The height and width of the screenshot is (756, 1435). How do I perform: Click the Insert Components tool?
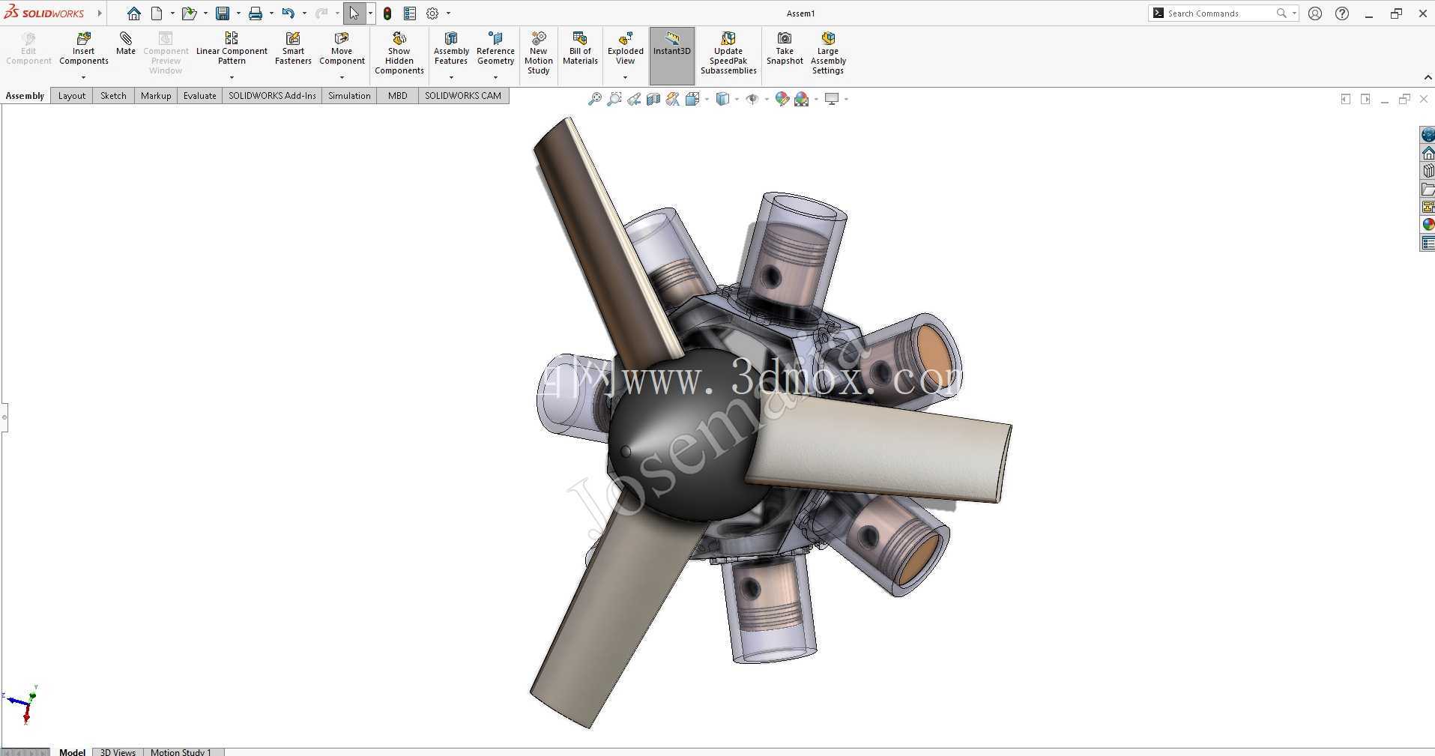click(84, 48)
